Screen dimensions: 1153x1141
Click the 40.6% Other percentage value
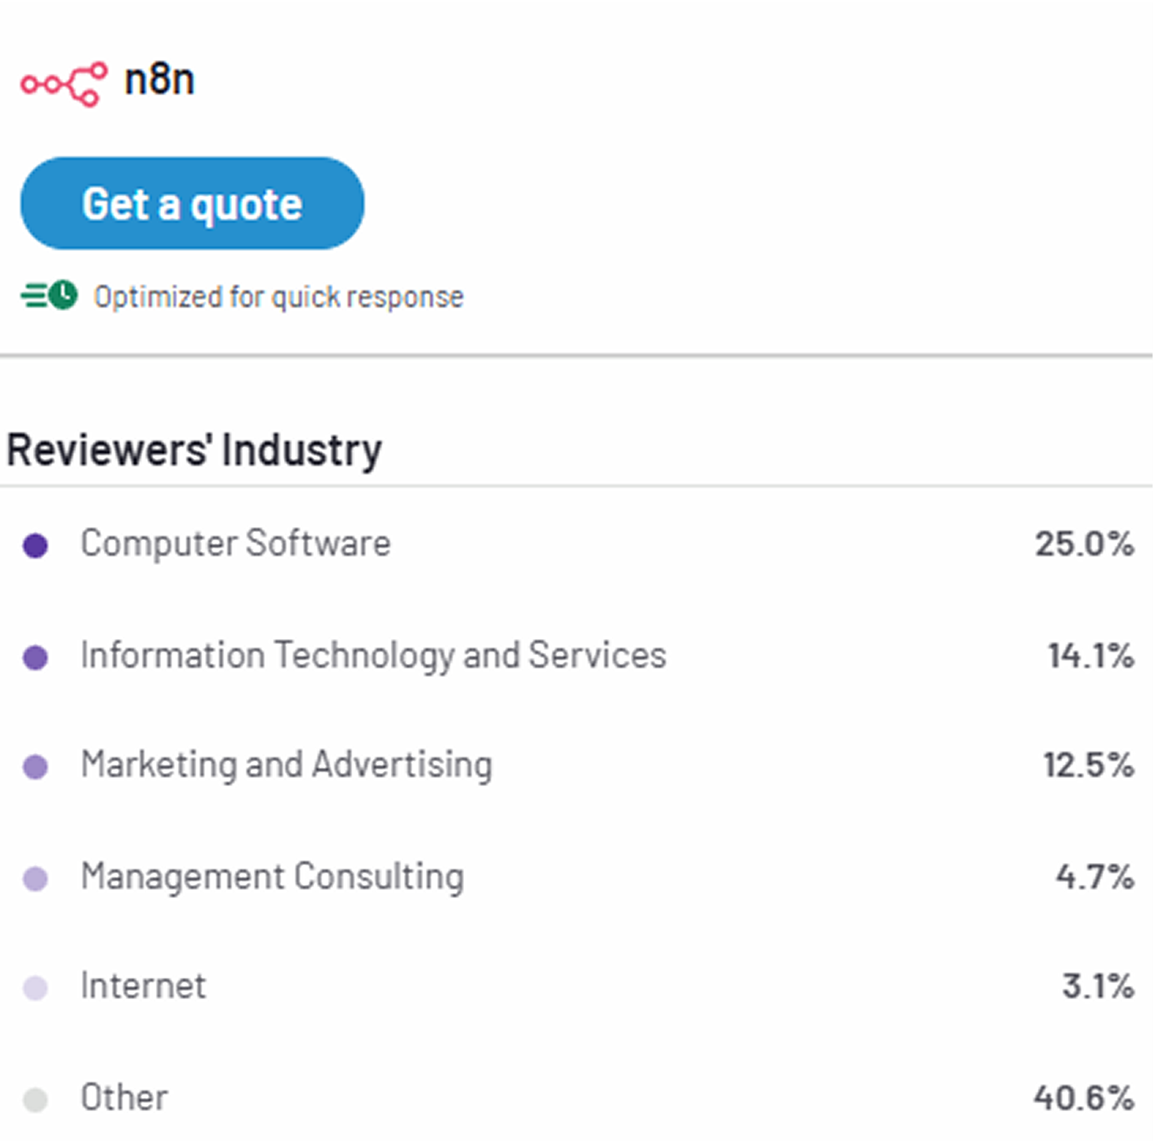coord(1083,1098)
